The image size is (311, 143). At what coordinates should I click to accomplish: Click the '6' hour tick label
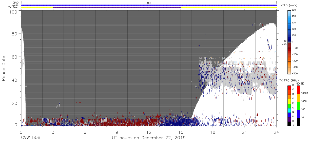[x=85, y=132]
